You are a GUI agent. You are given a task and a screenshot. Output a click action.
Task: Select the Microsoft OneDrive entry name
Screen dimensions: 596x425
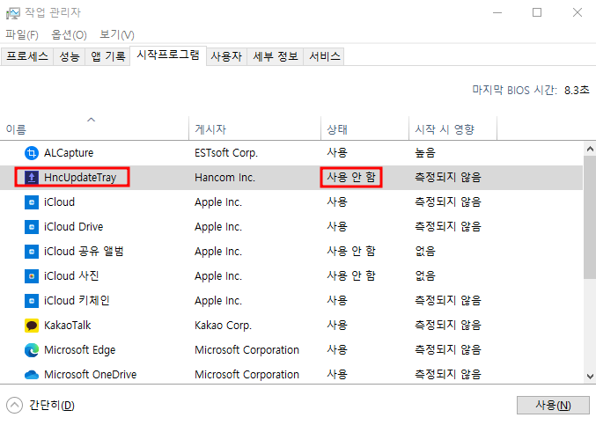pyautogui.click(x=90, y=375)
